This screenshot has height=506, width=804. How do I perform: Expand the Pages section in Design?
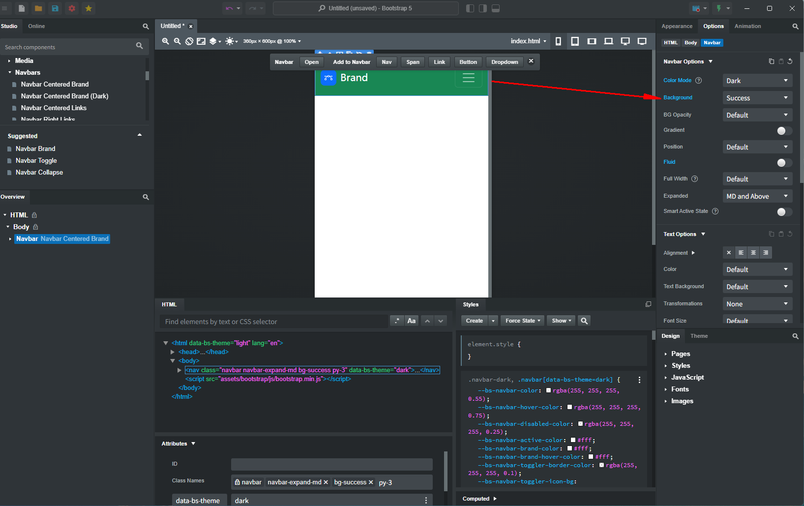pyautogui.click(x=666, y=354)
